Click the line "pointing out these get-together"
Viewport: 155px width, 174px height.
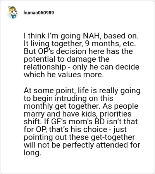pyautogui.click(x=79, y=137)
